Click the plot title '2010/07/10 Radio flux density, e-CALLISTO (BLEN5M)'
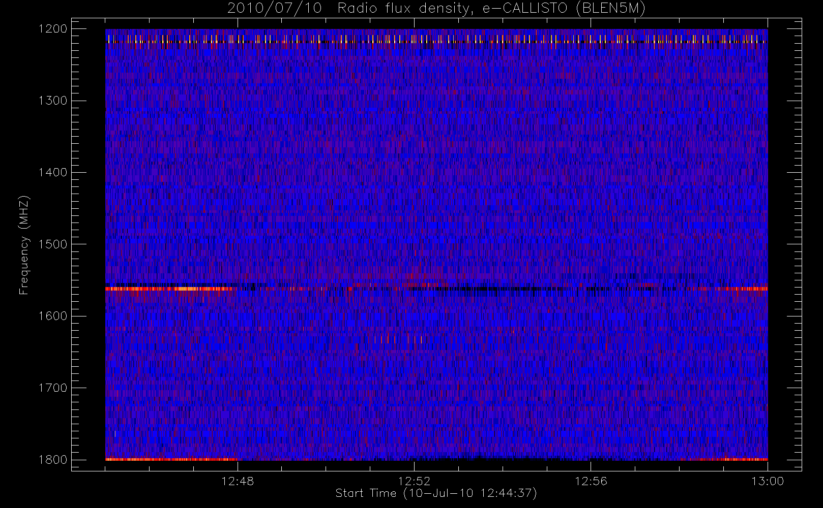Screen dimensions: 823x508 tap(436, 9)
